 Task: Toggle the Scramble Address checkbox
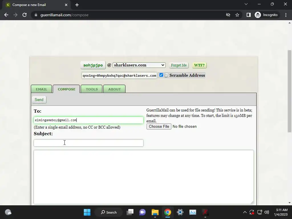pyautogui.click(x=161, y=75)
